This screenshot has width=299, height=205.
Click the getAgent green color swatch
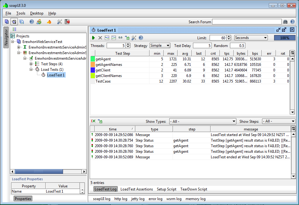click(93, 59)
